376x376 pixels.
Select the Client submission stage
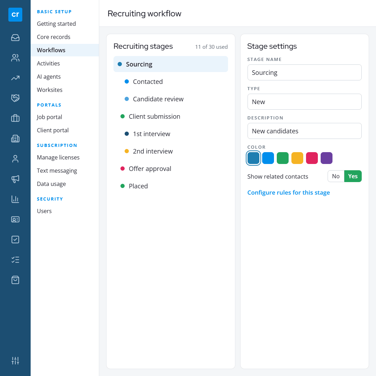[x=171, y=116]
